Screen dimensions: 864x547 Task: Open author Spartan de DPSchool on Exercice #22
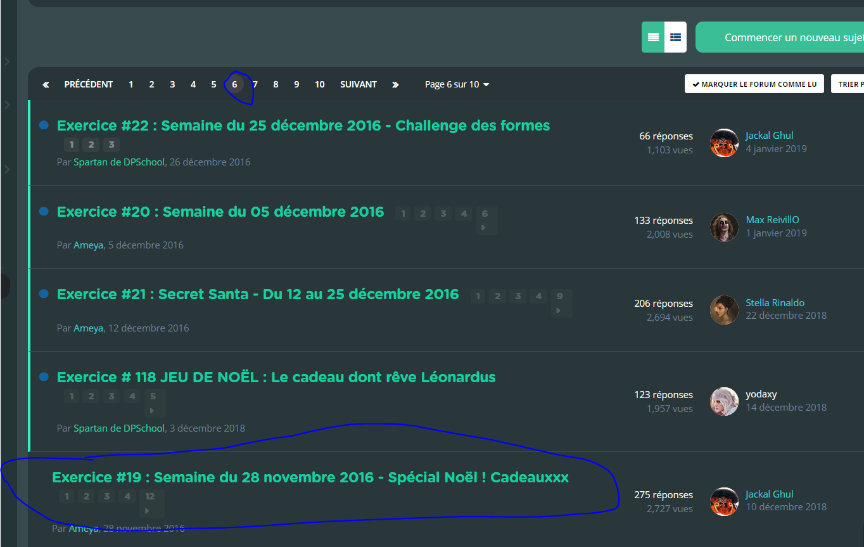119,162
